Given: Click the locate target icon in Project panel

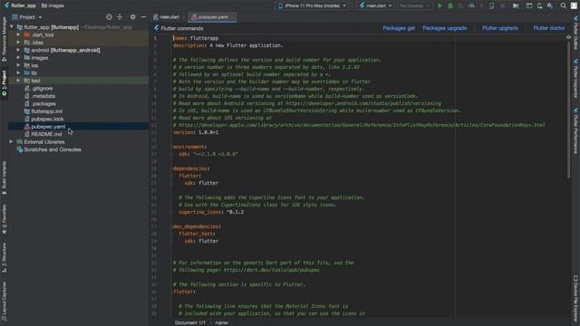Looking at the screenshot, I should pyautogui.click(x=109, y=17).
